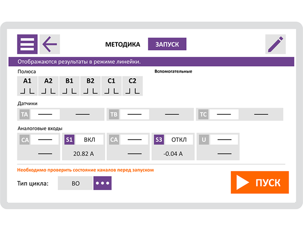This screenshot has width=303, height=233.
Task: Toggle the TA sensor channel
Action: [x=25, y=114]
